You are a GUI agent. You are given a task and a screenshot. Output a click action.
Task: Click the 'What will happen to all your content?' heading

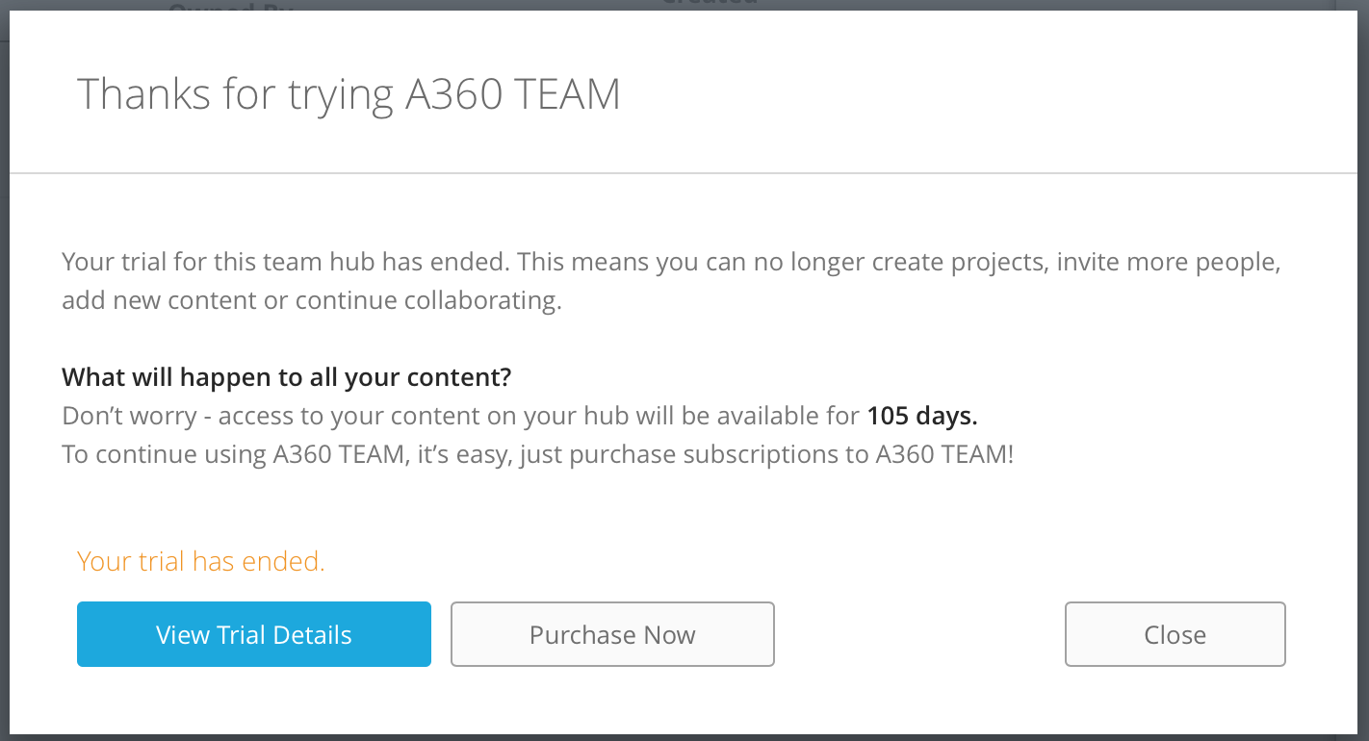(x=285, y=376)
